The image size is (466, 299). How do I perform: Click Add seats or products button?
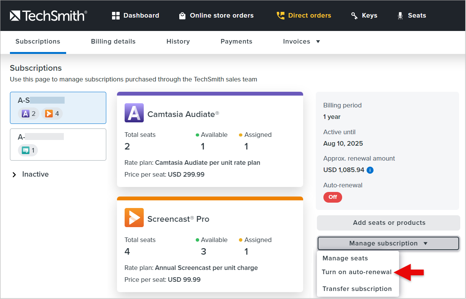[389, 223]
